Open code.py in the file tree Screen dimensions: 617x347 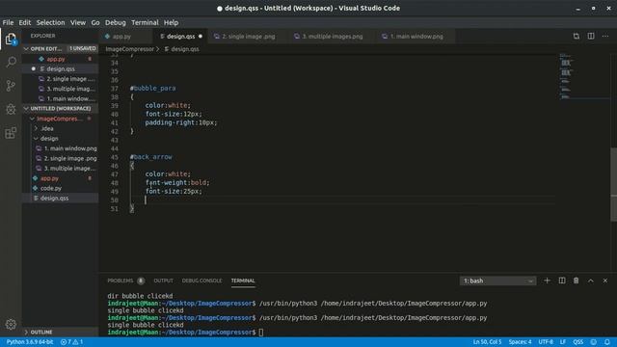[60, 188]
